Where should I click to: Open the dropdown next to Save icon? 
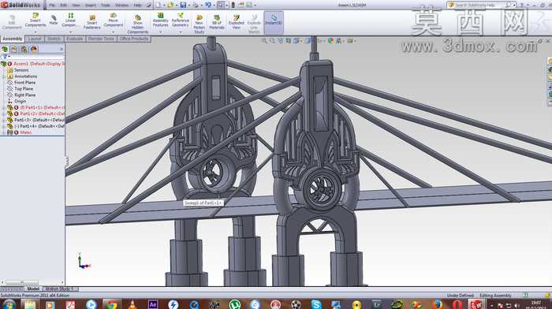pyautogui.click(x=188, y=5)
